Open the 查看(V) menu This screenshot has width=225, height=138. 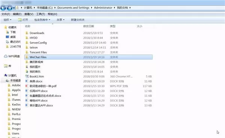tap(29, 14)
